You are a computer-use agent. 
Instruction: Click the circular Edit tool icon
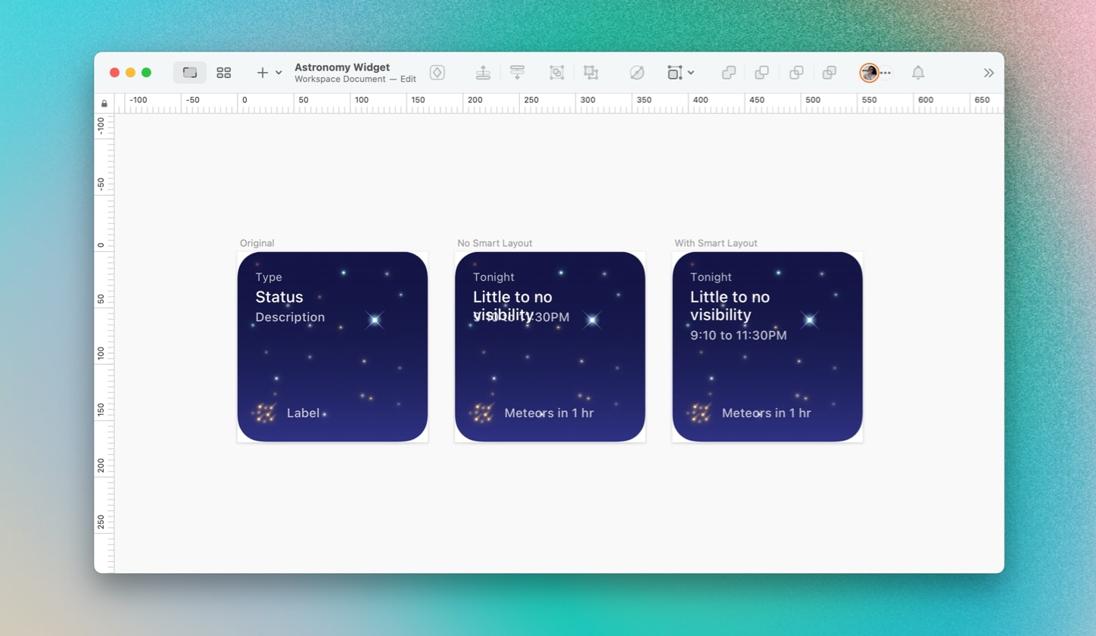[637, 73]
